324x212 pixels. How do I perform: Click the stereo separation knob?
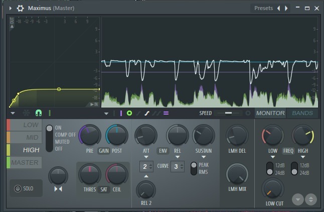[x=58, y=176]
